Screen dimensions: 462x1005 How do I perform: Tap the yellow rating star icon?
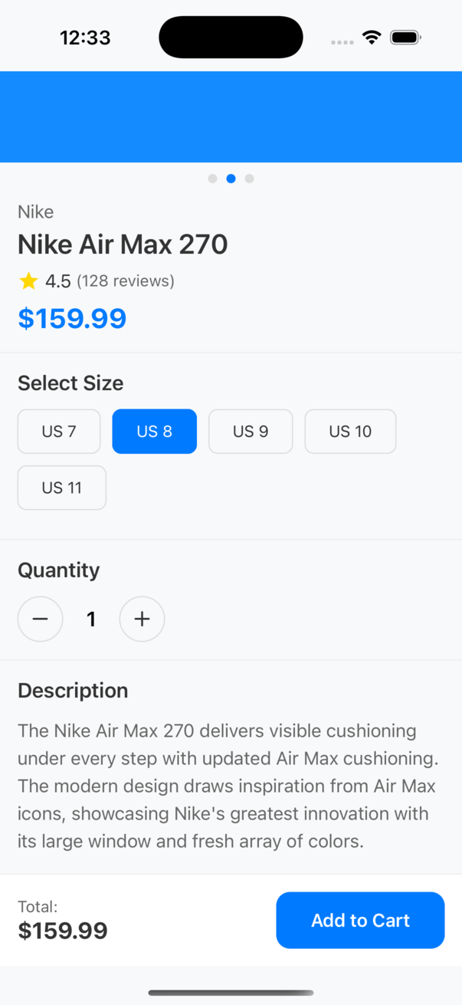pos(28,281)
